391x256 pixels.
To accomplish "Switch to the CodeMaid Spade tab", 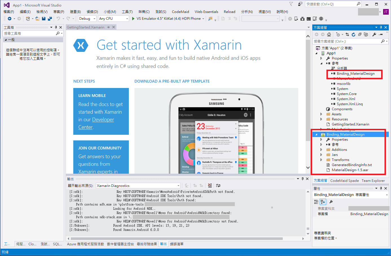I will point(344,181).
